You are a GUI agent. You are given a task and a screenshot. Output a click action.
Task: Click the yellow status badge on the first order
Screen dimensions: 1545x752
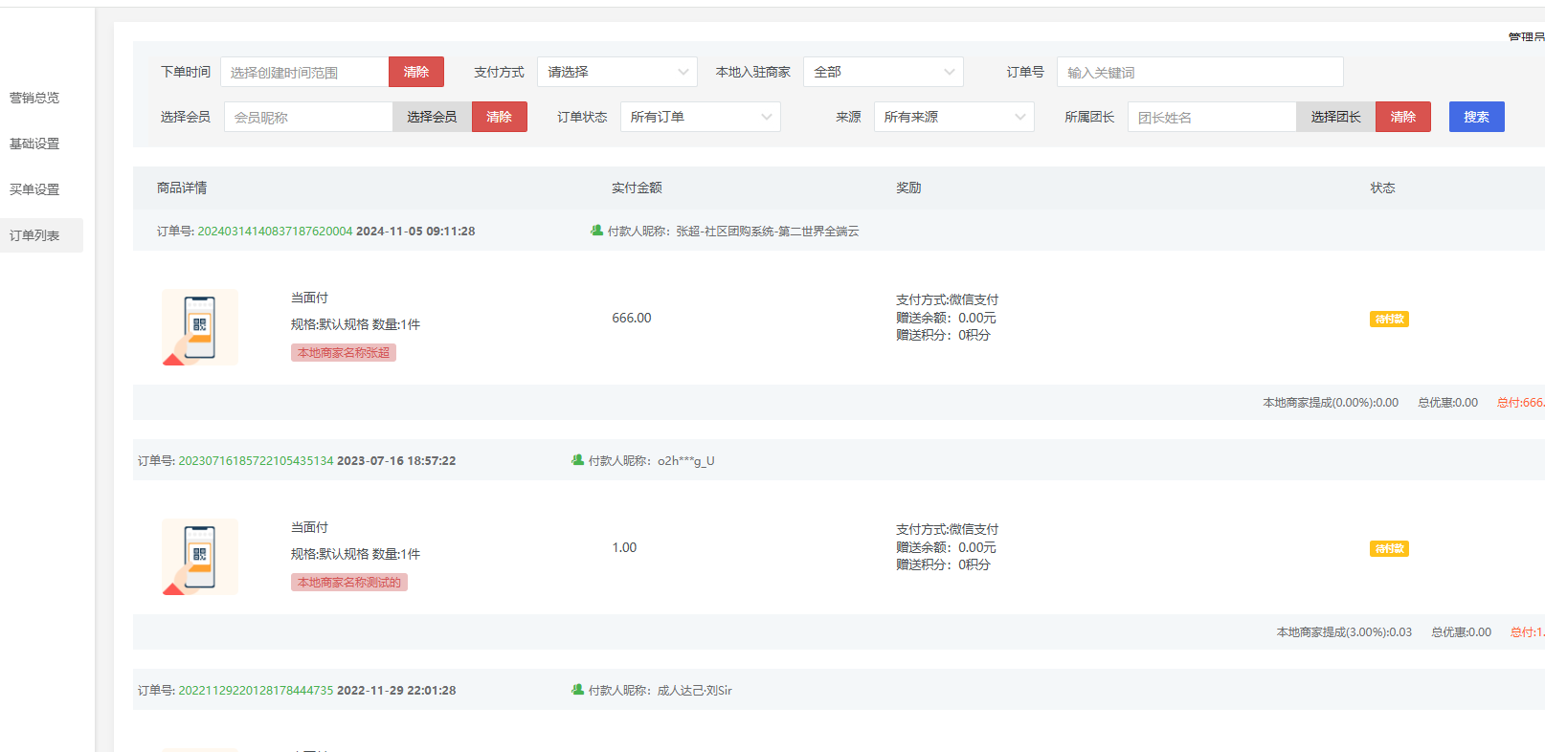1388,320
